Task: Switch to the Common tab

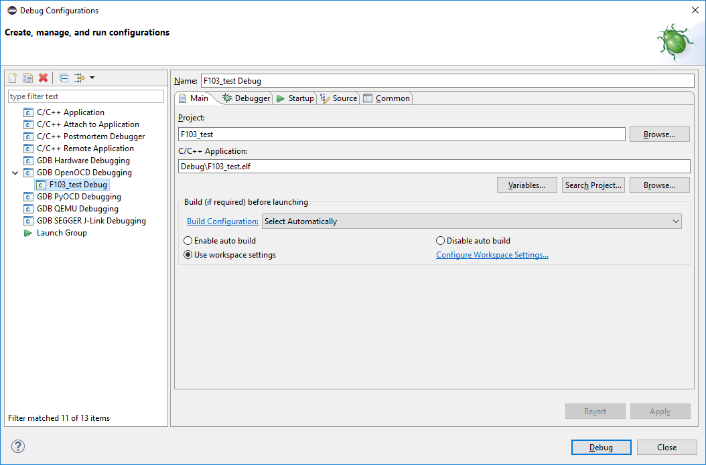Action: (386, 98)
